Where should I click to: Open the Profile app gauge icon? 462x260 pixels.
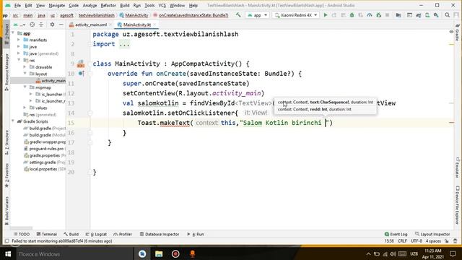point(370,14)
